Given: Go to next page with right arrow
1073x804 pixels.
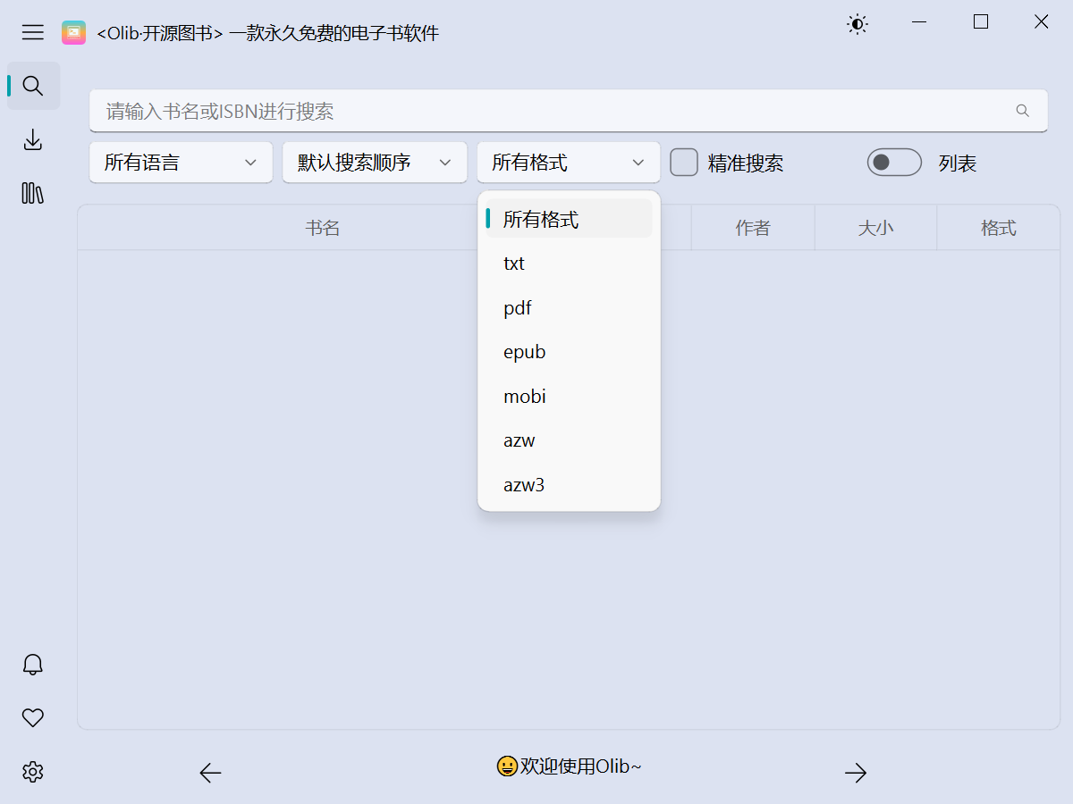Looking at the screenshot, I should tap(856, 773).
